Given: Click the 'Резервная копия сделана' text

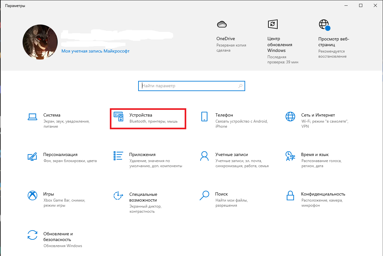Looking at the screenshot, I should (x=231, y=48).
